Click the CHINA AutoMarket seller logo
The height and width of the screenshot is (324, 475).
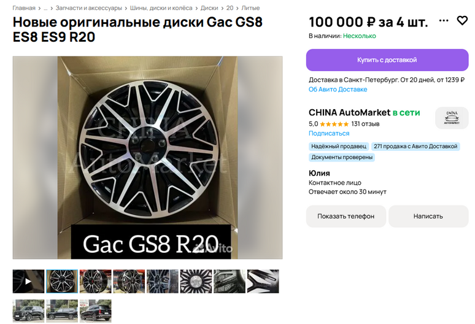[452, 118]
